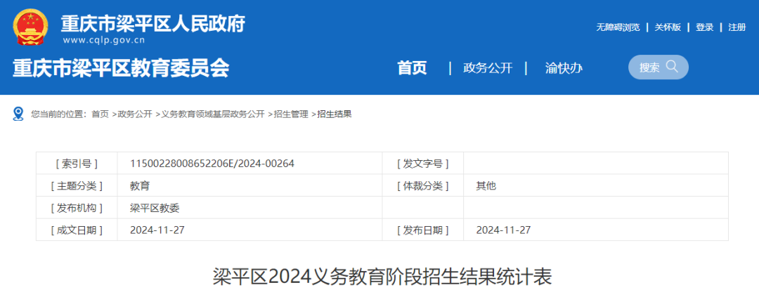Click the 登录 login link
Image resolution: width=759 pixels, height=297 pixels.
(704, 27)
